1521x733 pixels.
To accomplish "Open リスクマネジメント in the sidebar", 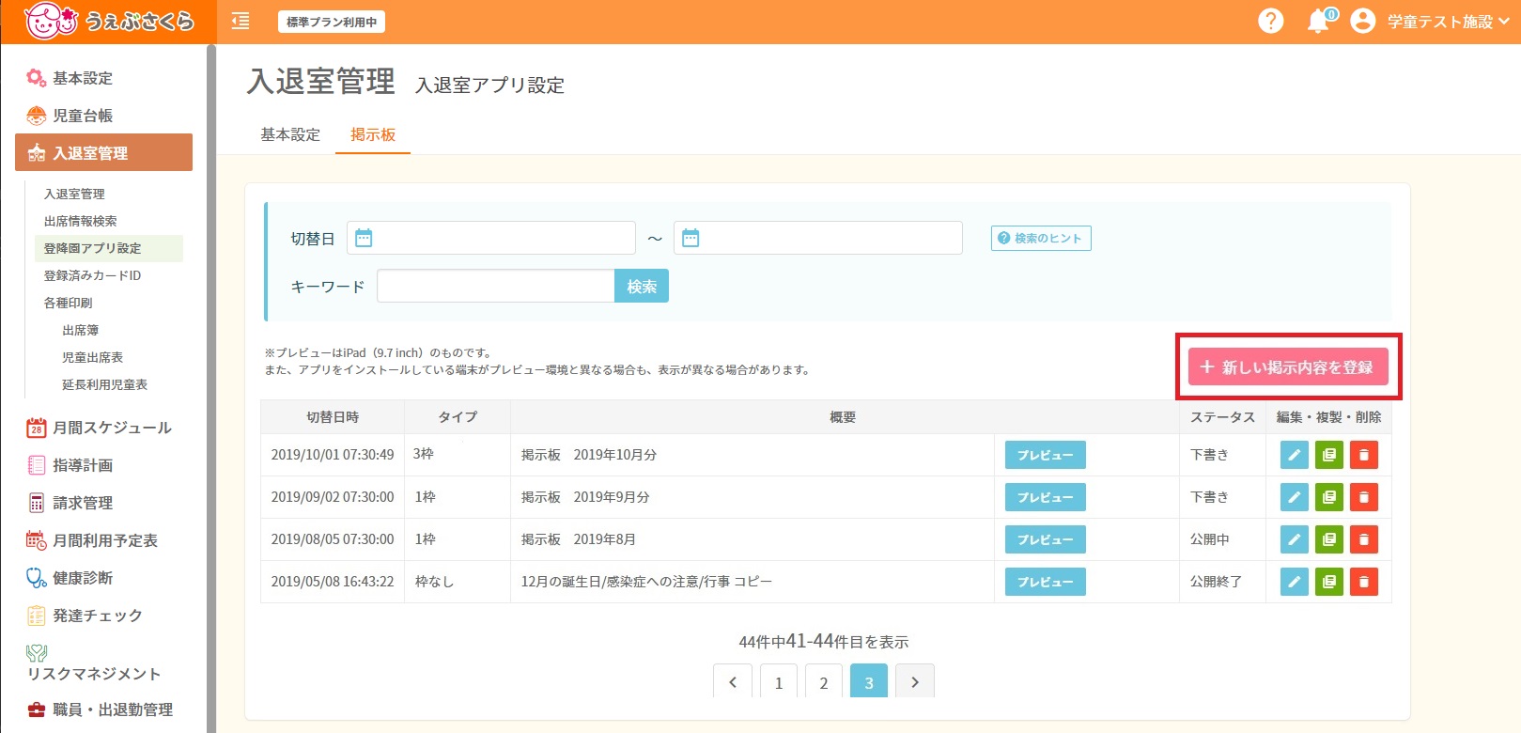I will tap(94, 663).
